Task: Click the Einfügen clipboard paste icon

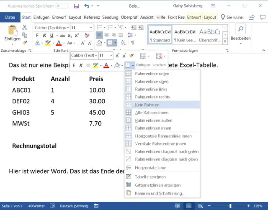Action: point(12,31)
